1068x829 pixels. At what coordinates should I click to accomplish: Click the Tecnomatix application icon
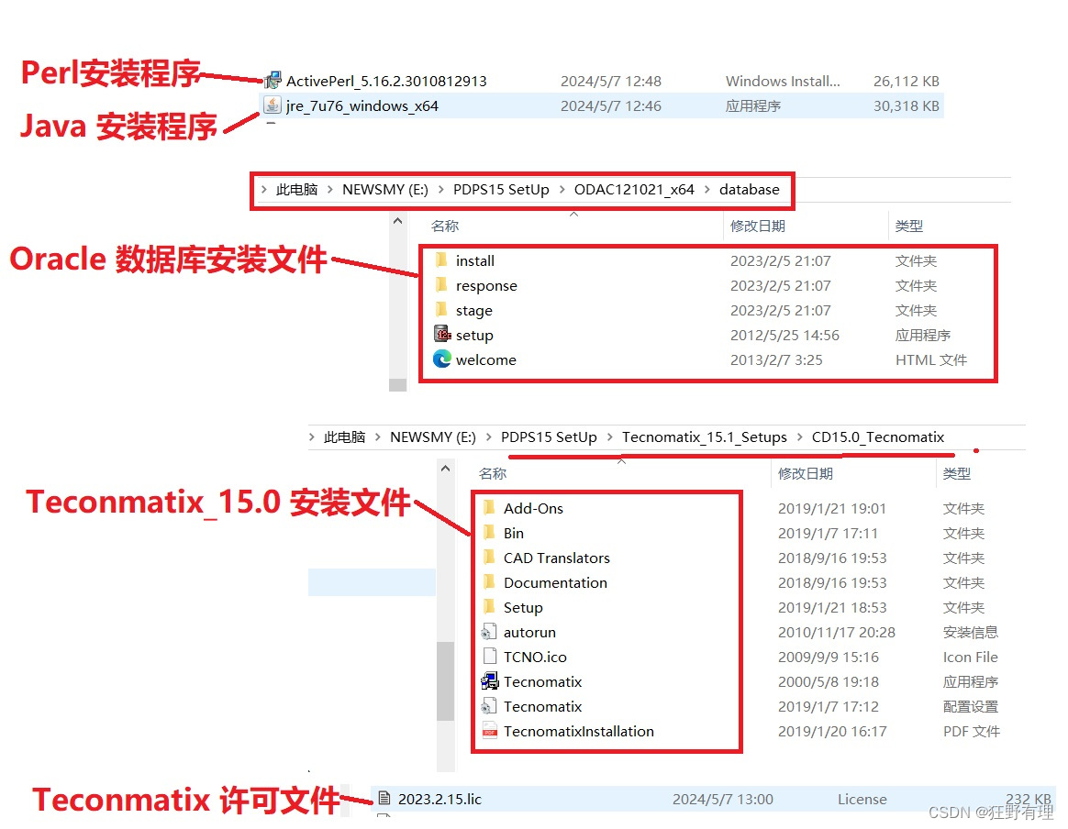pyautogui.click(x=489, y=680)
